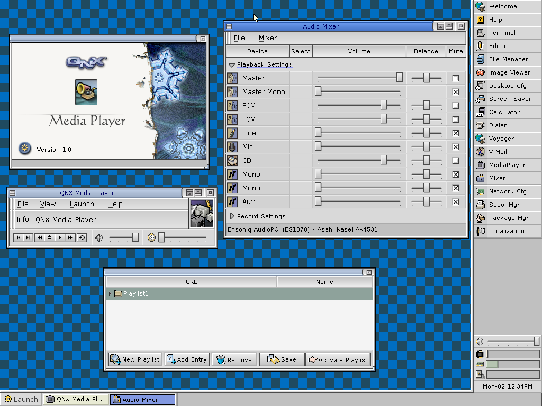542x406 pixels.
Task: Launch the Editor from the shelf
Action: click(x=508, y=46)
